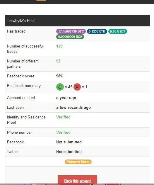Click the Not submitted text beside Twitter
The height and width of the screenshot is (185, 154).
tap(69, 152)
